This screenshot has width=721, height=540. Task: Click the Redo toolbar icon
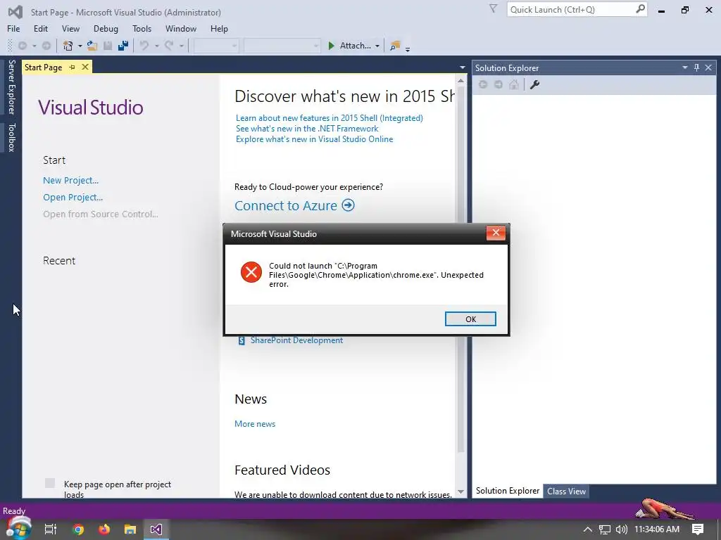click(169, 46)
